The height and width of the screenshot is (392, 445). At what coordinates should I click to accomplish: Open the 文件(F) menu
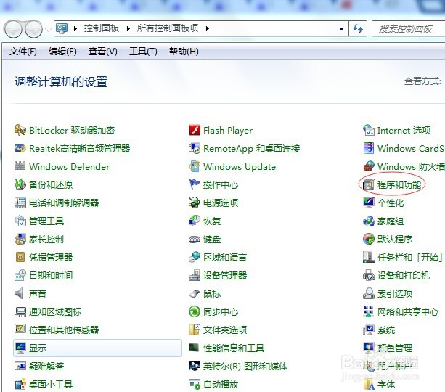pos(23,52)
